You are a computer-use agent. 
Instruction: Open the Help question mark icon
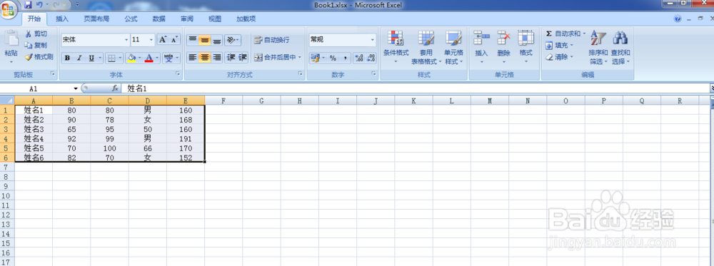coord(678,19)
